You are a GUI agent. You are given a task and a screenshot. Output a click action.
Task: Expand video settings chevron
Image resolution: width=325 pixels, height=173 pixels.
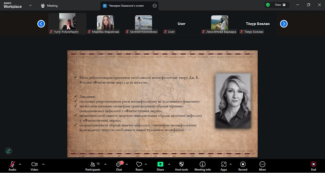click(x=43, y=164)
